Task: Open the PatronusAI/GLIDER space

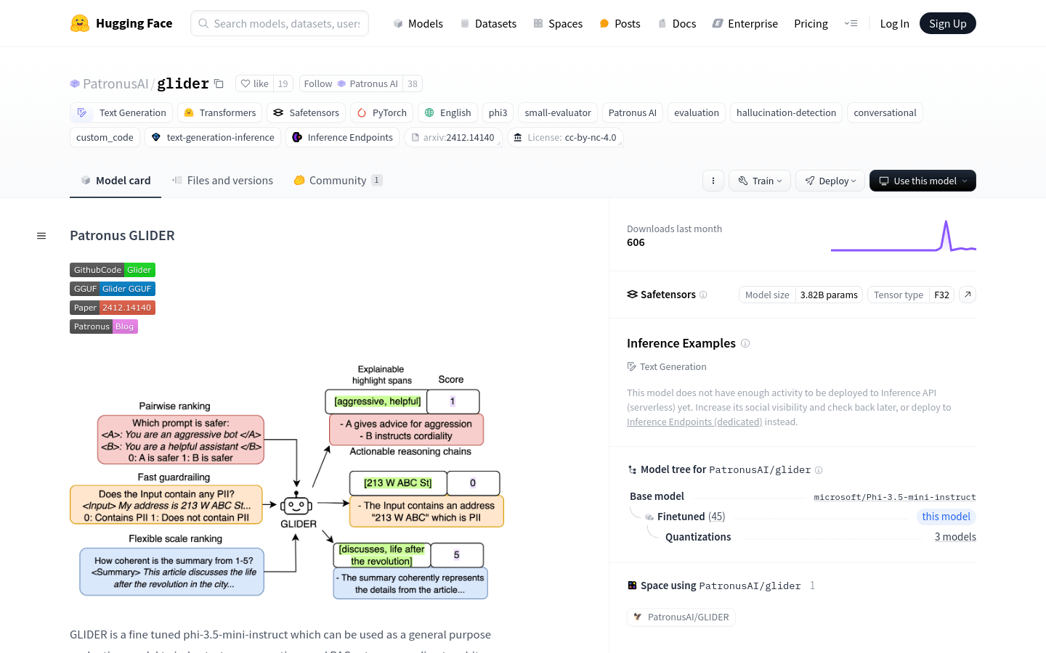Action: [681, 617]
